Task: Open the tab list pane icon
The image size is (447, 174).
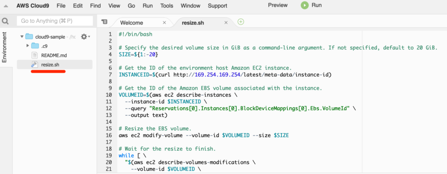Action: click(x=105, y=22)
